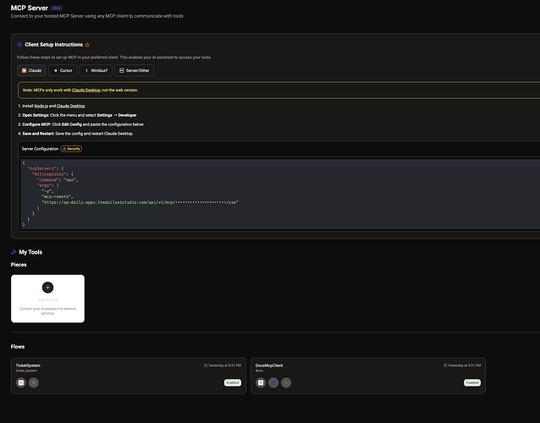This screenshot has height=423, width=540.
Task: Click the Flows section heading
Action: [18, 347]
